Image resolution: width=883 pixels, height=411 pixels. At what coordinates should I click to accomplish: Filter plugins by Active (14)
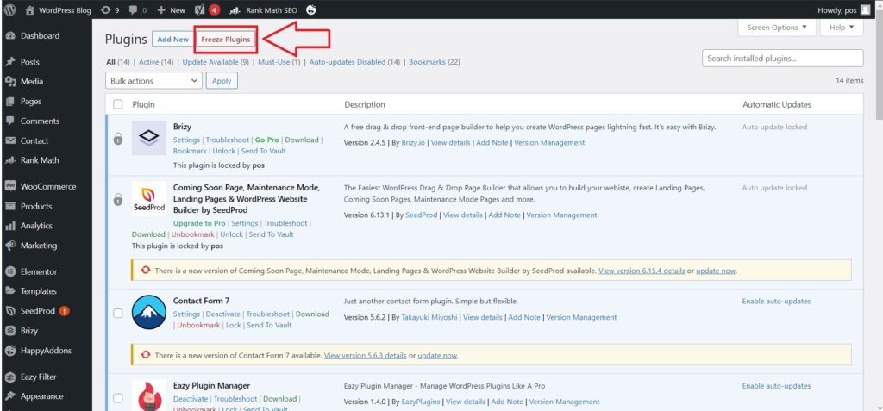pos(156,62)
